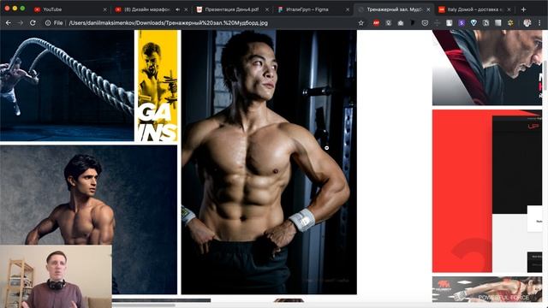Open the site info icon beside File
Viewport: 548px width, 308px height.
(48, 23)
